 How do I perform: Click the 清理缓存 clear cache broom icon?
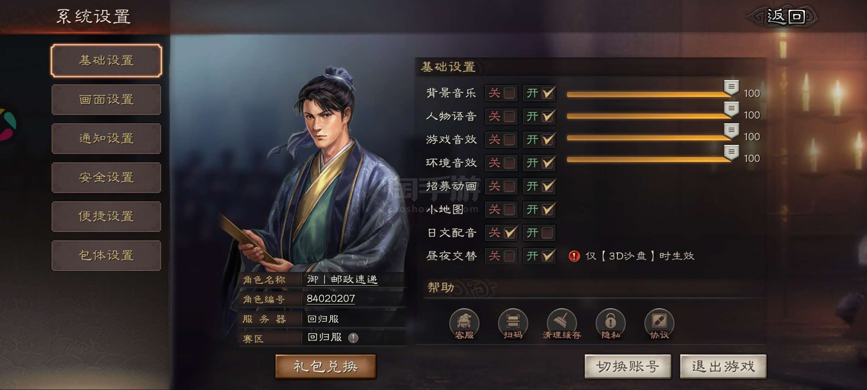[x=562, y=324]
